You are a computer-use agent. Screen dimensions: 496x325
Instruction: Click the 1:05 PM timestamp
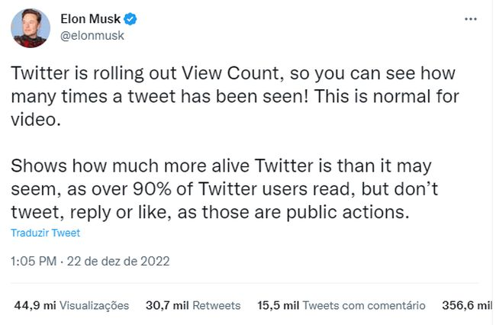[x=33, y=261]
